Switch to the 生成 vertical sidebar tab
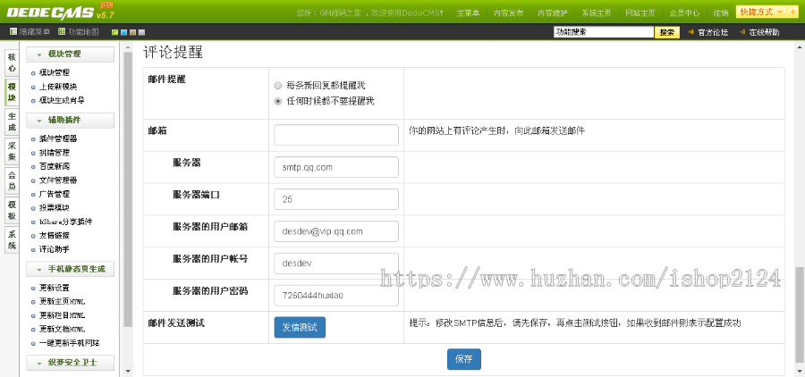 (12, 121)
